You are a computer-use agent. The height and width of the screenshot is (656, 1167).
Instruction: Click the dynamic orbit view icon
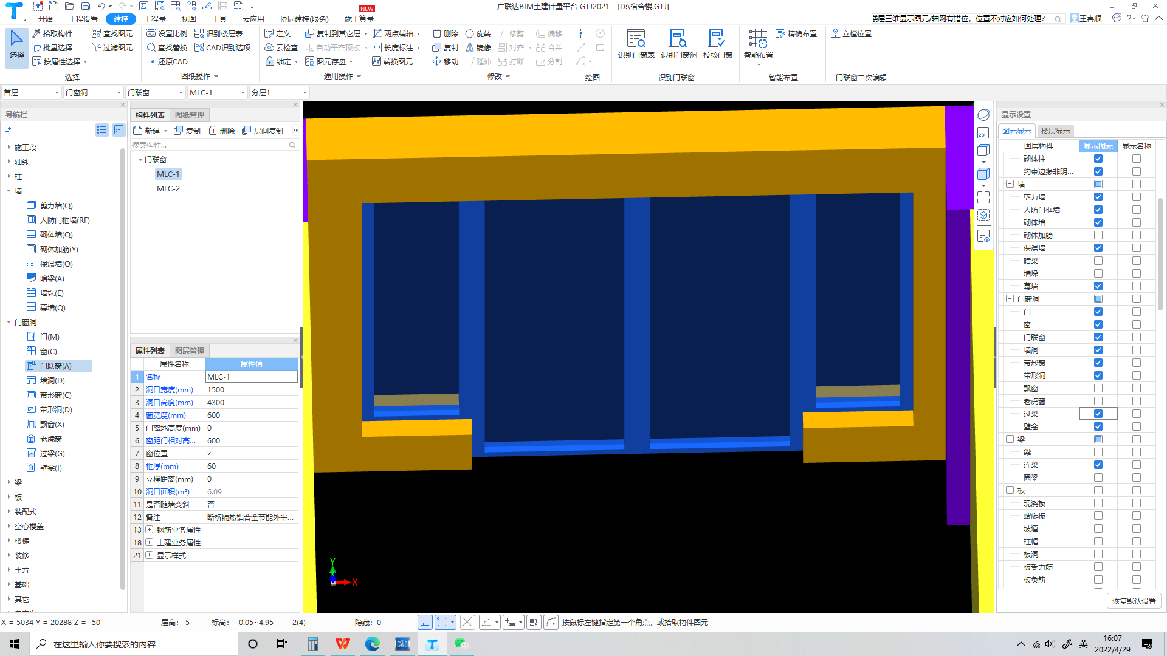983,115
